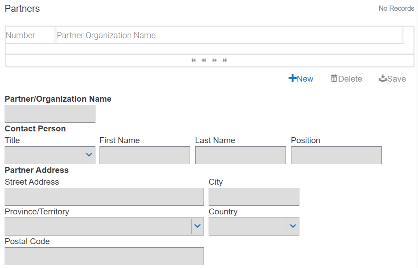Select the Last Name text box

point(240,155)
